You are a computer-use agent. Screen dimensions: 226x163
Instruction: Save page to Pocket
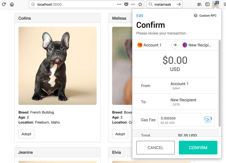pos(126,4)
